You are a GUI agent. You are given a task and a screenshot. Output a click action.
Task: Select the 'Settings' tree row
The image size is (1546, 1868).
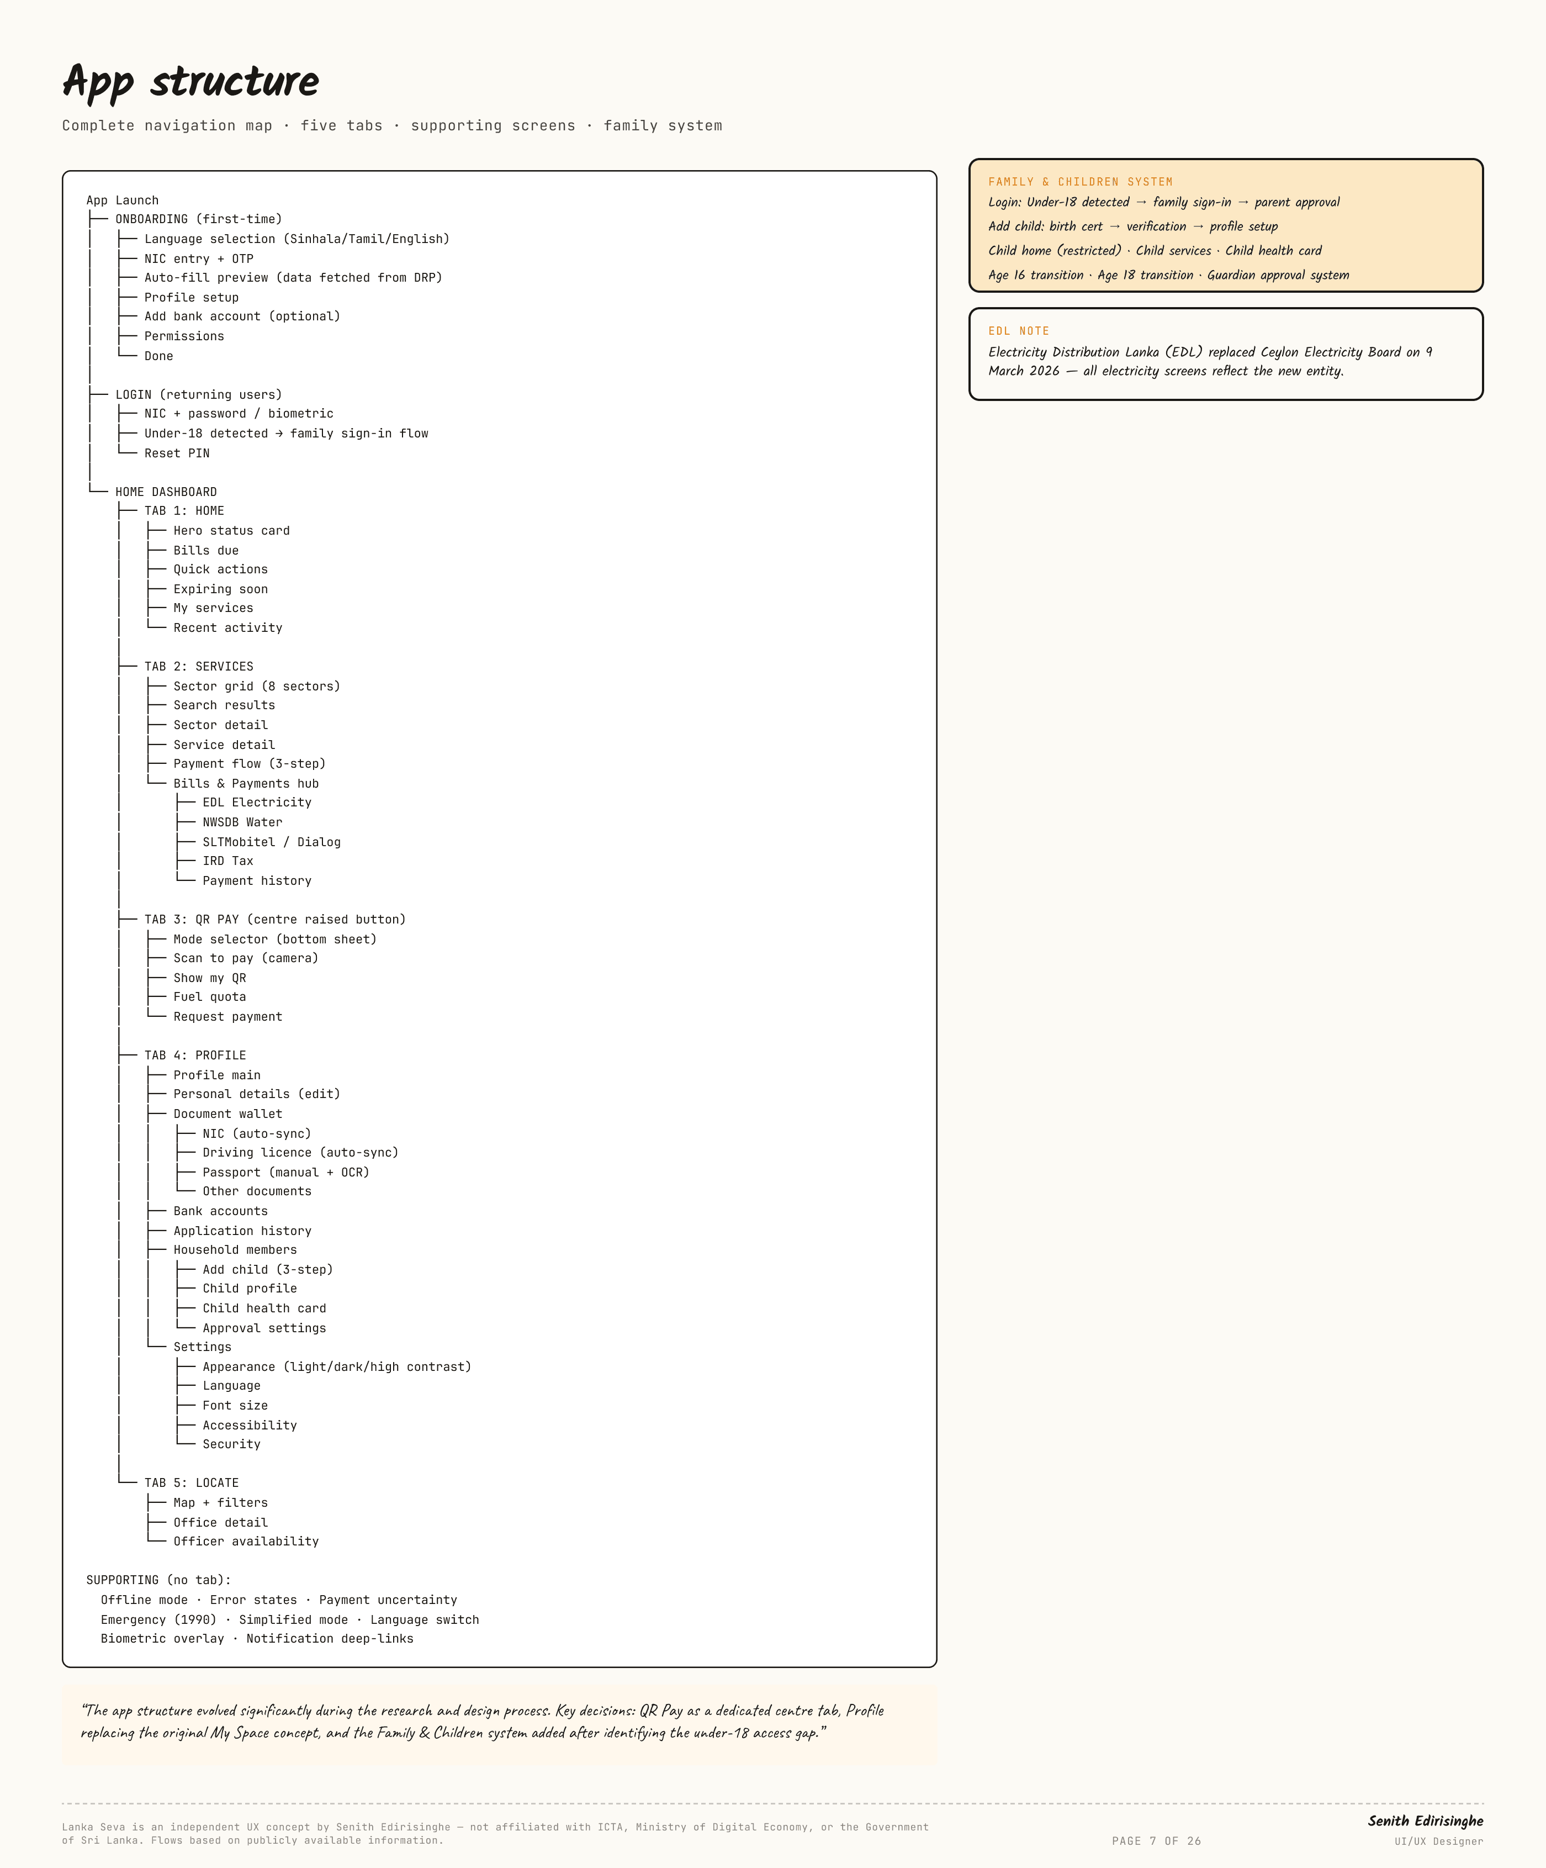pos(203,1347)
